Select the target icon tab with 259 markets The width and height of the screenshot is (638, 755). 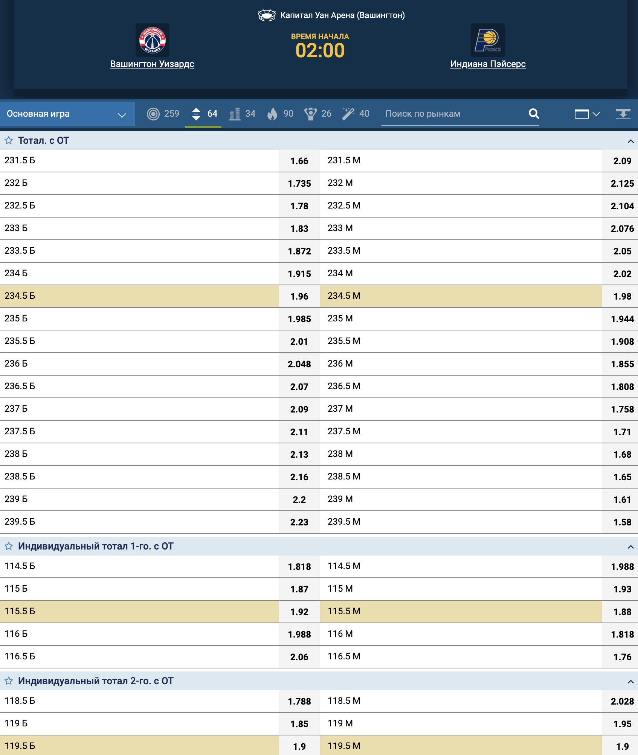coord(163,114)
